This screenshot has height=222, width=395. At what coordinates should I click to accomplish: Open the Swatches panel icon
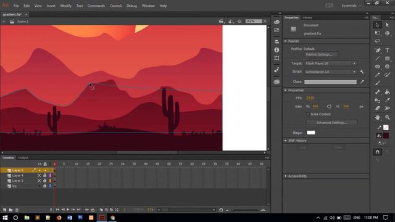click(276, 30)
